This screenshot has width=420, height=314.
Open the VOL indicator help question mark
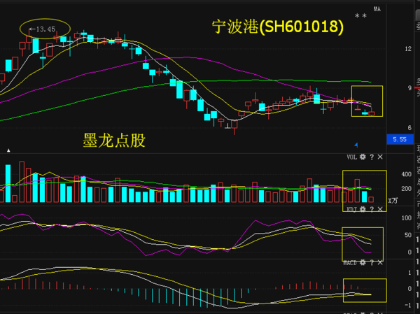tap(372, 157)
